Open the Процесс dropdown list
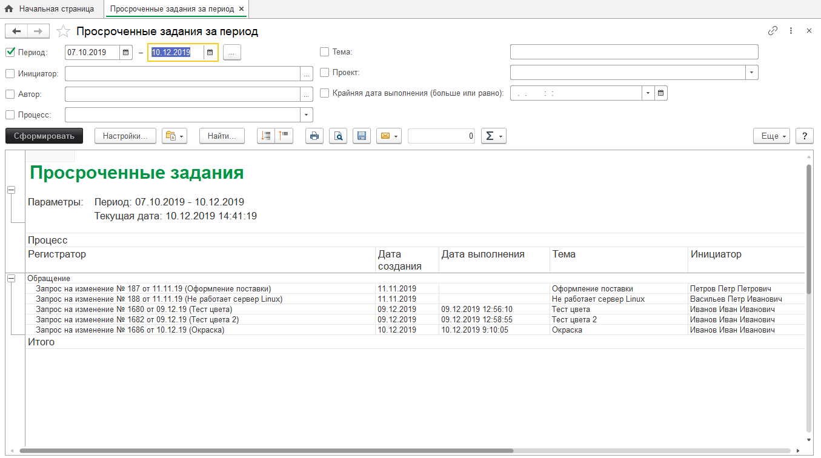 307,114
